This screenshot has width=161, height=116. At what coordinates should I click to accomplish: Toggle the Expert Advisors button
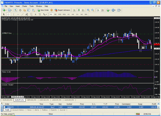click(62, 10)
